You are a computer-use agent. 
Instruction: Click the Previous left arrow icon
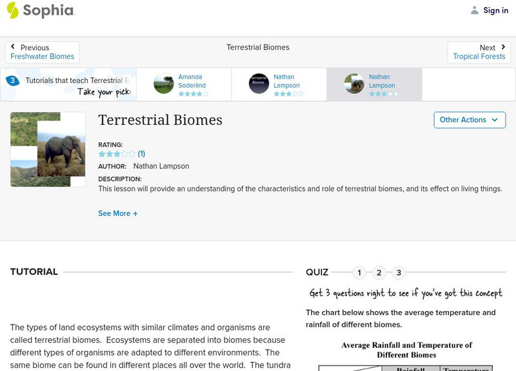pyautogui.click(x=14, y=47)
